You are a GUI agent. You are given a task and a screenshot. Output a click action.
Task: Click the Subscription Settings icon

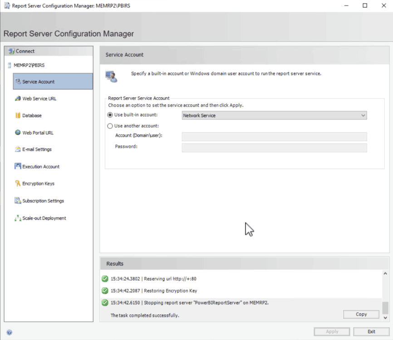pos(18,201)
